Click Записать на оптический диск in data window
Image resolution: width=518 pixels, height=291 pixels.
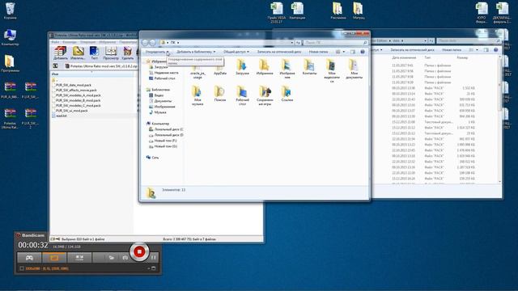(412, 50)
